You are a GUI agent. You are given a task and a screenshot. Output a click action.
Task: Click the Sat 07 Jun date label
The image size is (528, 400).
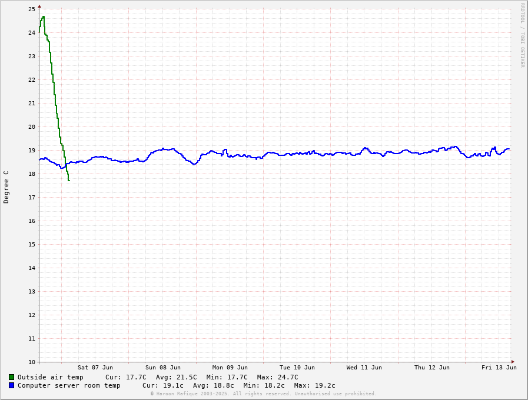click(x=95, y=368)
